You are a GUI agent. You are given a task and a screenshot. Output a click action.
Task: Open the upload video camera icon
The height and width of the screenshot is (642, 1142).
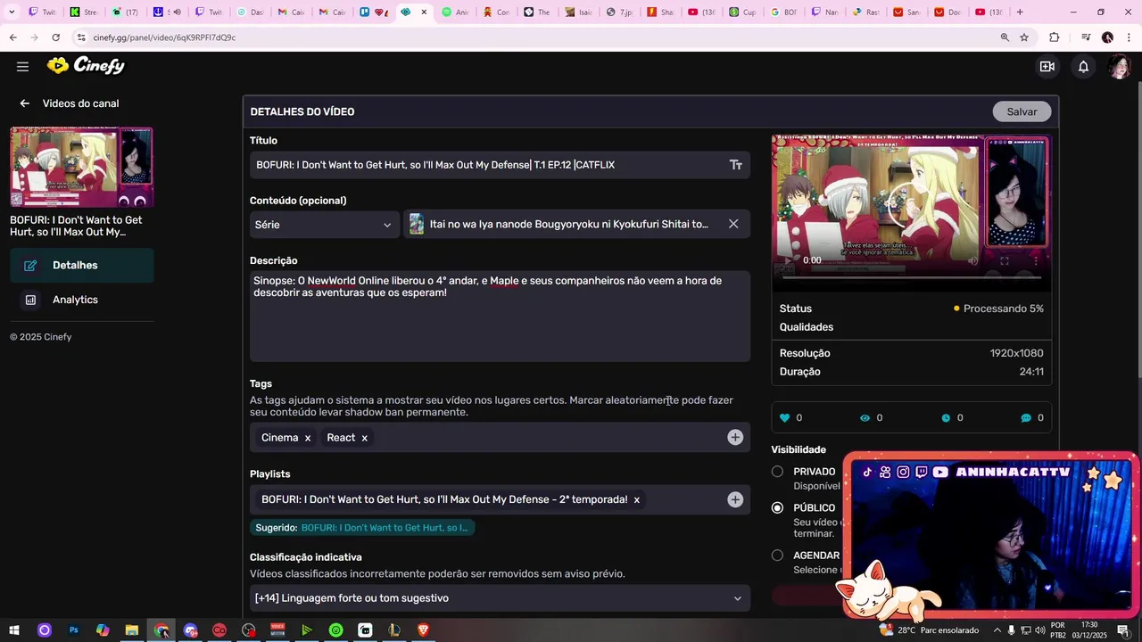pos(1047,66)
